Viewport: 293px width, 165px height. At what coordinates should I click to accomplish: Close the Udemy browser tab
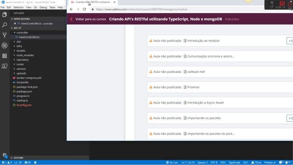114,2
